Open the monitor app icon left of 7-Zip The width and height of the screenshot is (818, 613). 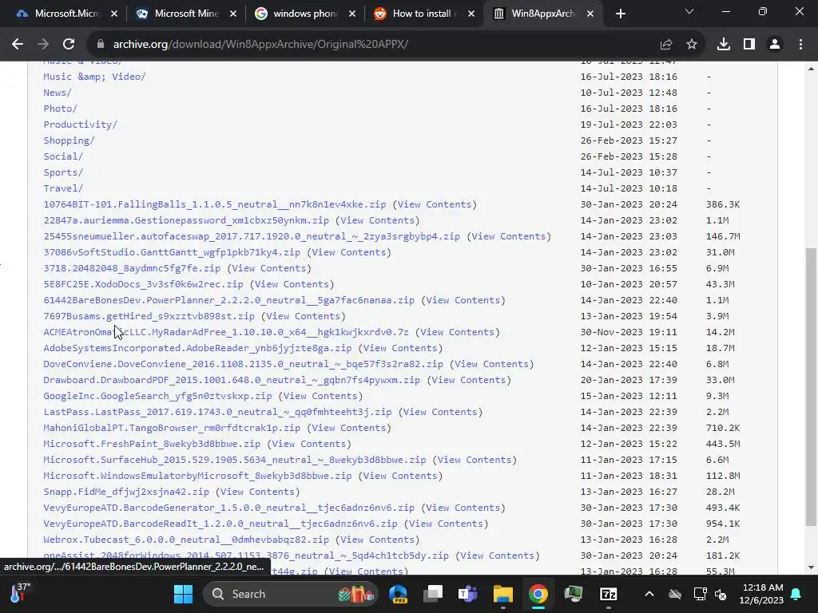[573, 594]
